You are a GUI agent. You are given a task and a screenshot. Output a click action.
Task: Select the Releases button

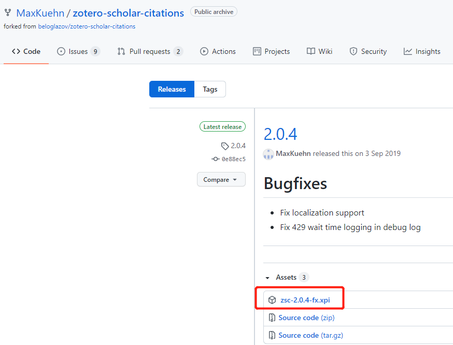coord(172,89)
